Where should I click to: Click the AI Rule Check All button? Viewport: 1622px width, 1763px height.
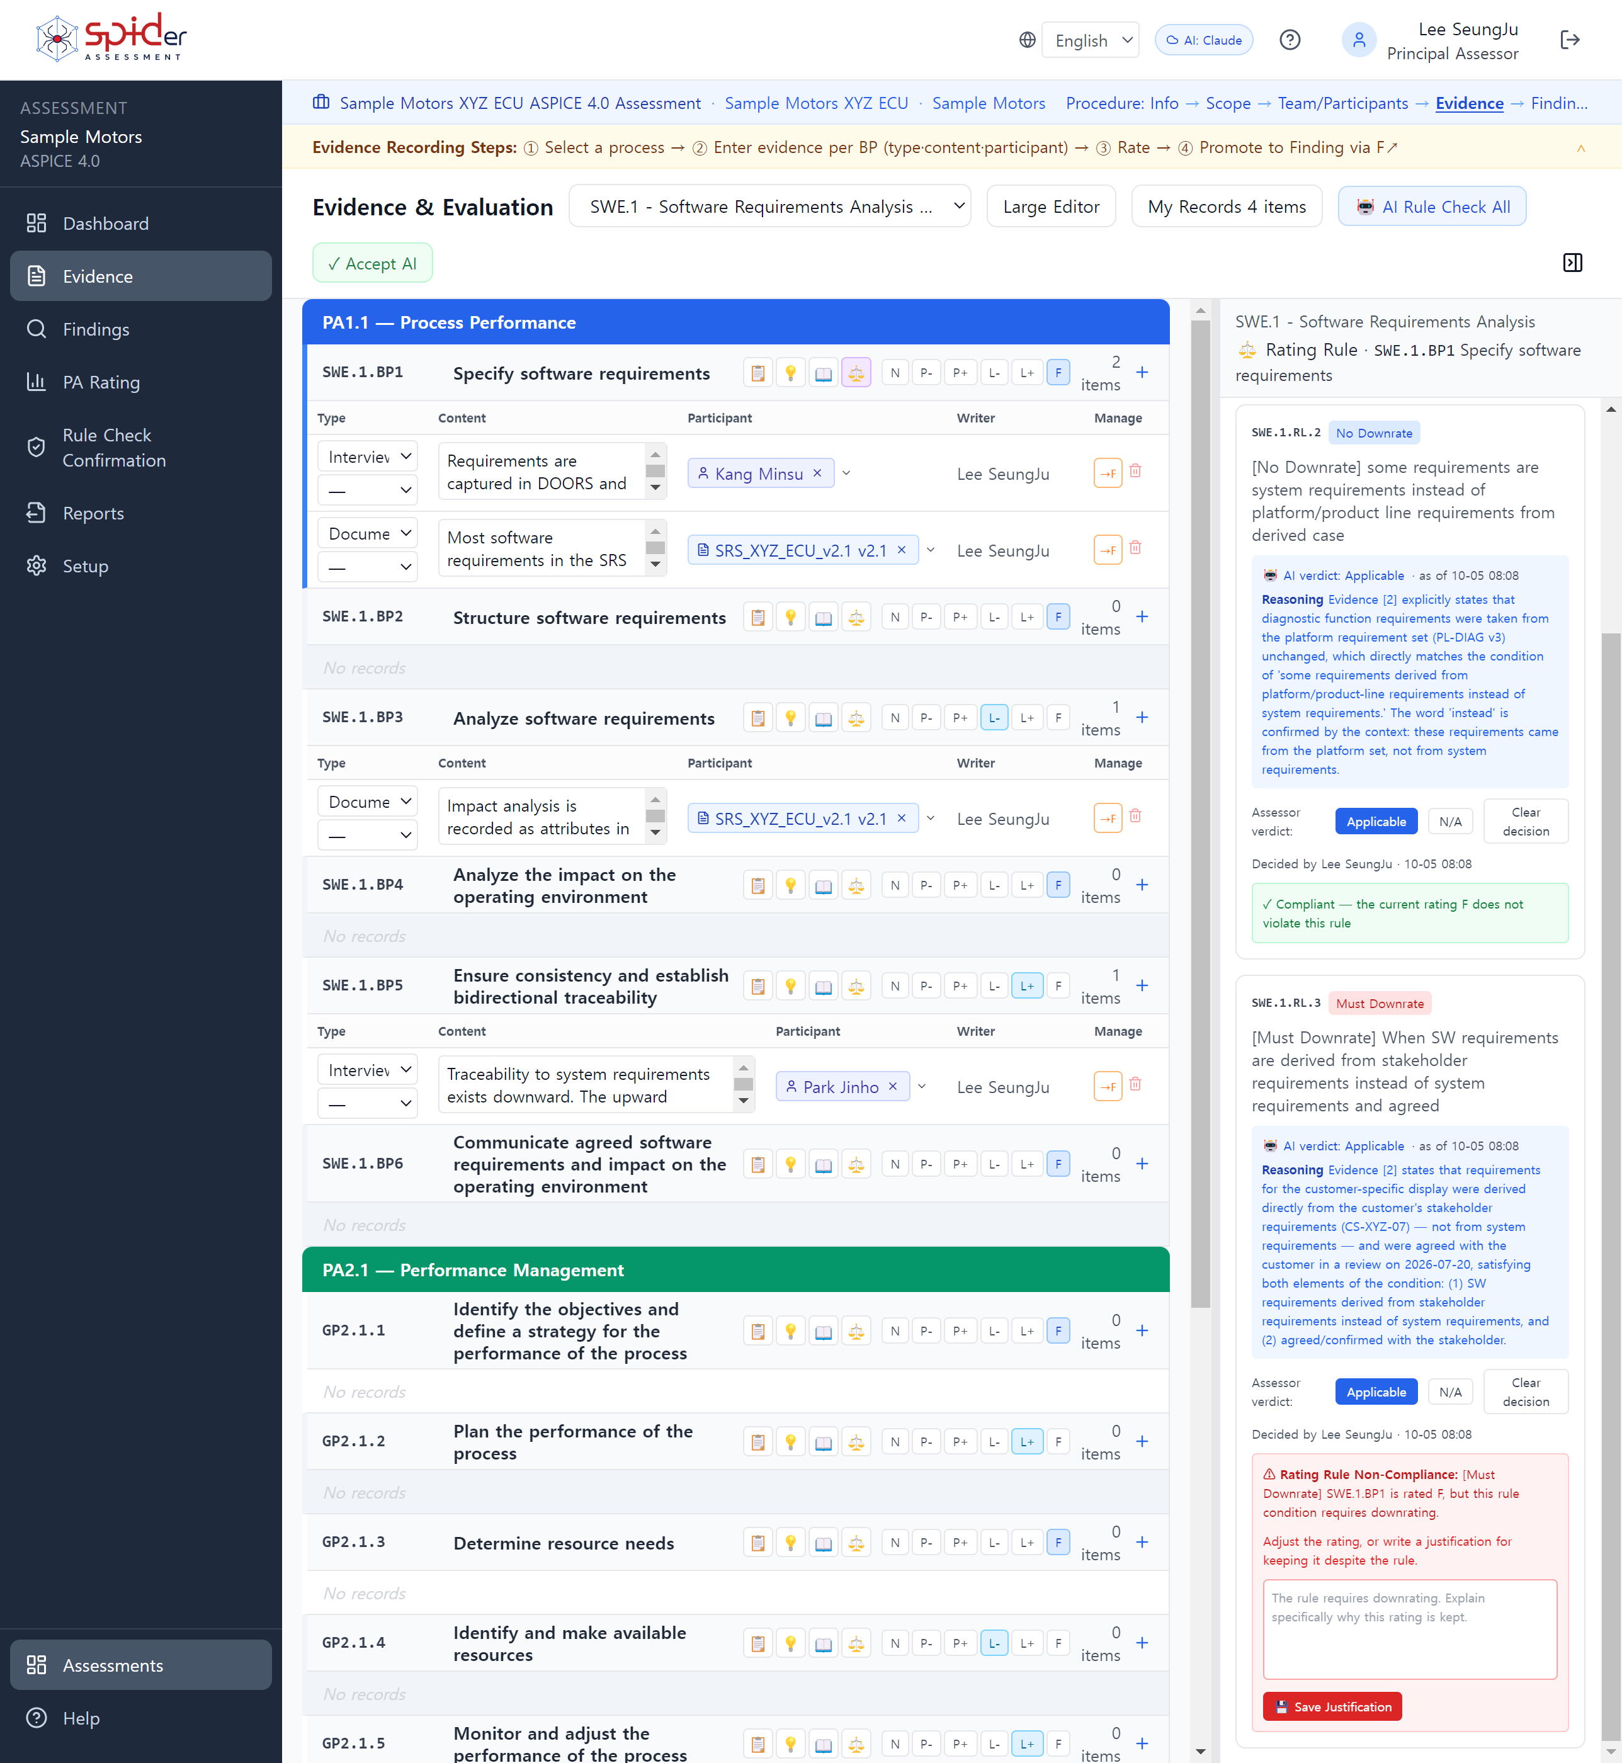tap(1432, 207)
